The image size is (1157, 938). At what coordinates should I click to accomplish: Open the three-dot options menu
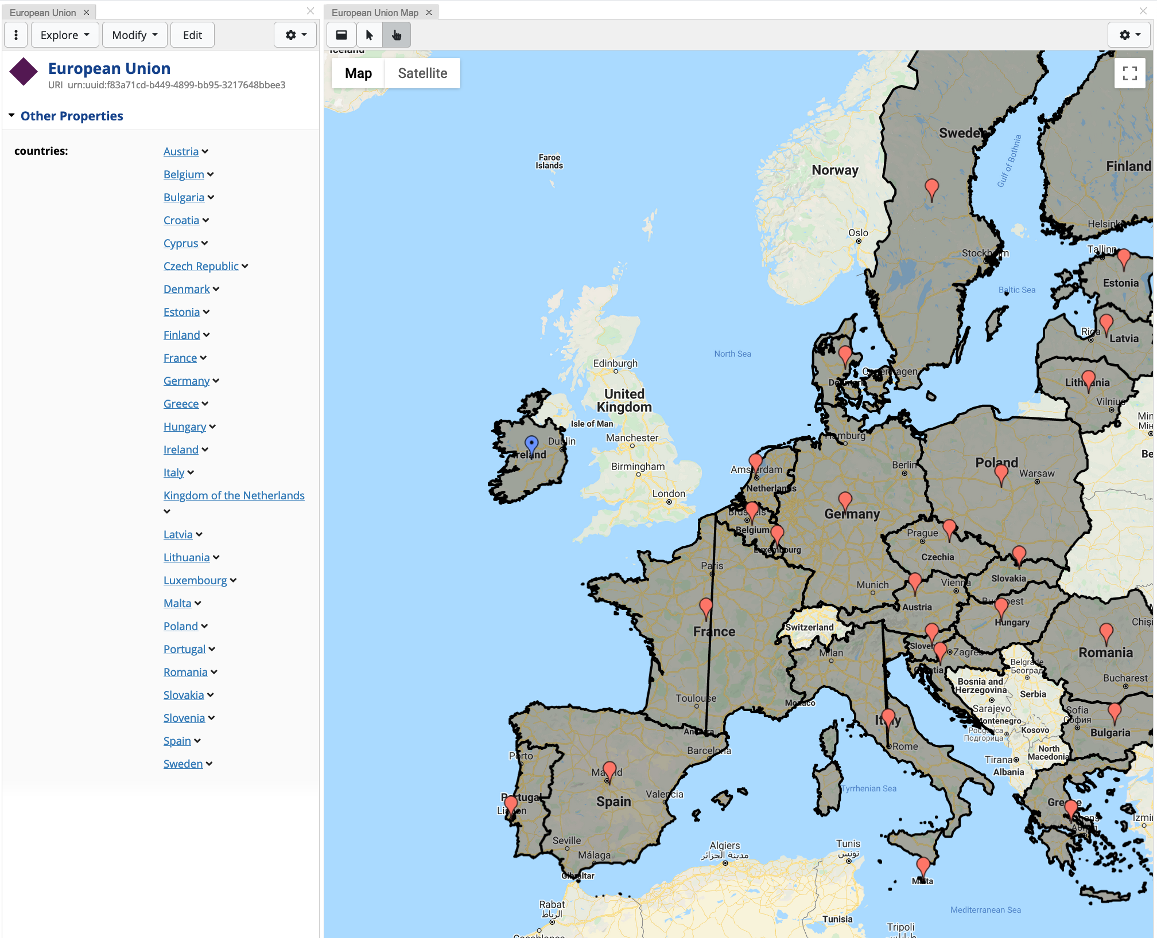[15, 34]
